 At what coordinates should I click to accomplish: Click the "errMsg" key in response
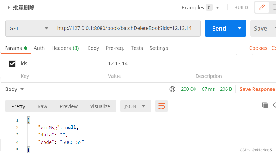(x=49, y=128)
